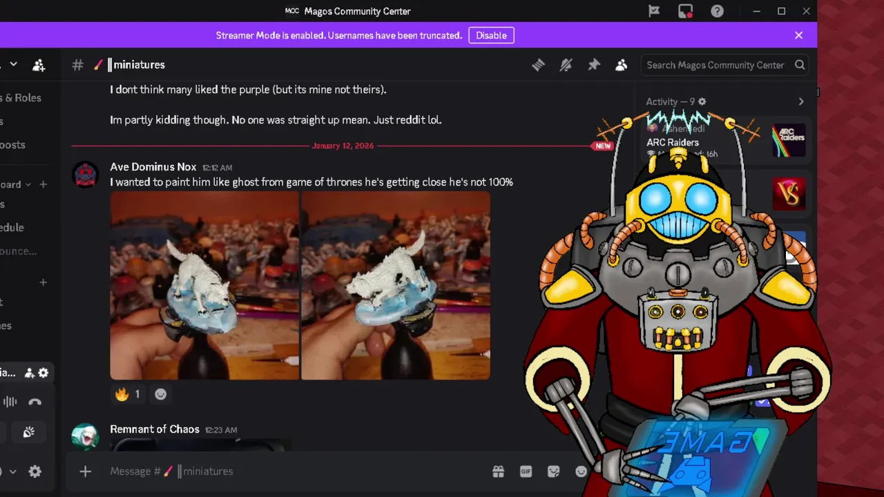Click the 12:12 AM message timestamp

pos(217,168)
